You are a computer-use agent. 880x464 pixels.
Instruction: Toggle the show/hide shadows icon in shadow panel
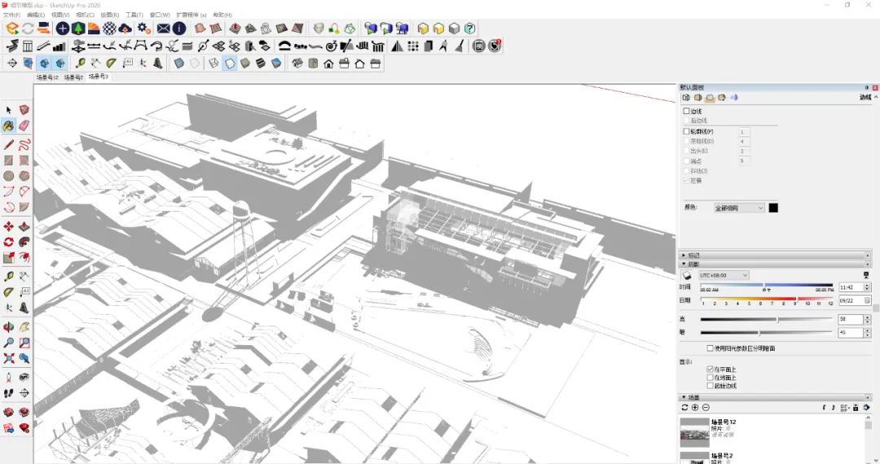(686, 275)
